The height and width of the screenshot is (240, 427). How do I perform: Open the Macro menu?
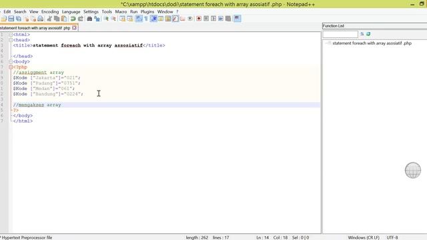(x=121, y=12)
